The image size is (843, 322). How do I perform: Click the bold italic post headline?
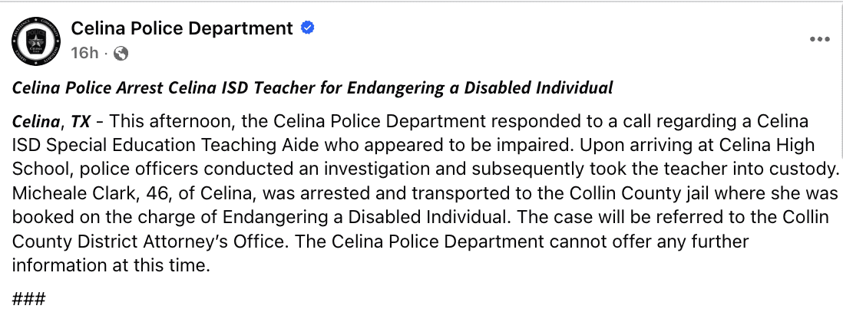pos(312,87)
